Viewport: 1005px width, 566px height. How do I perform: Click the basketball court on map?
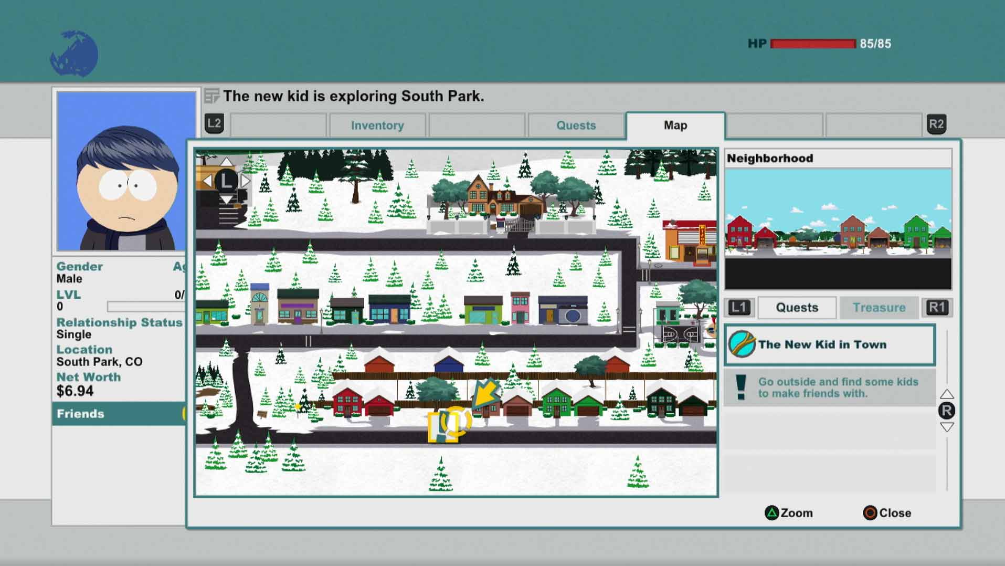(x=680, y=334)
